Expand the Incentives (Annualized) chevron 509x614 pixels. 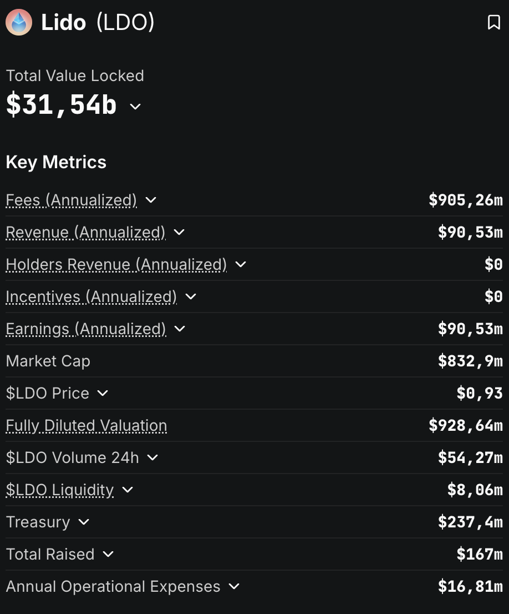[191, 296]
